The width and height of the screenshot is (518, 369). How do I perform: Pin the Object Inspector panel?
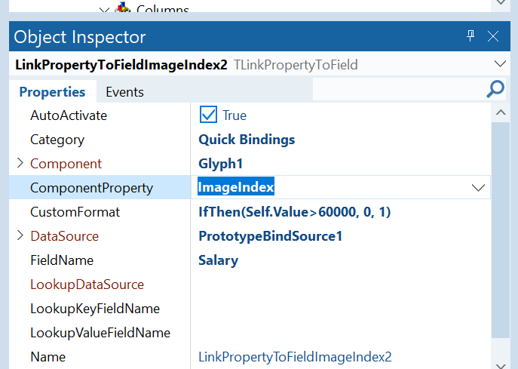(x=470, y=35)
